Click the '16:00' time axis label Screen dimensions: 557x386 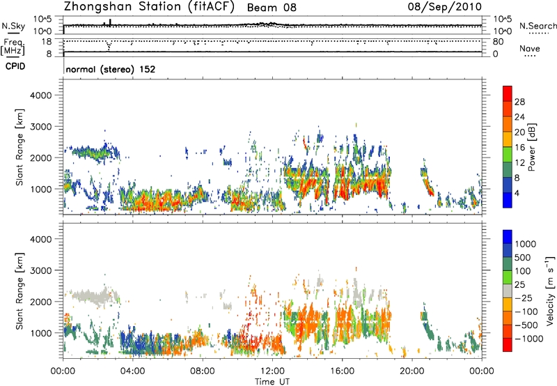pyautogui.click(x=342, y=371)
